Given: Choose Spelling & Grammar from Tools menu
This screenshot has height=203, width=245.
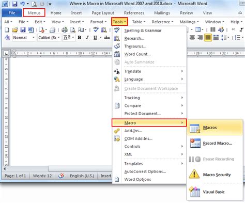Looking at the screenshot, I should [x=149, y=30].
